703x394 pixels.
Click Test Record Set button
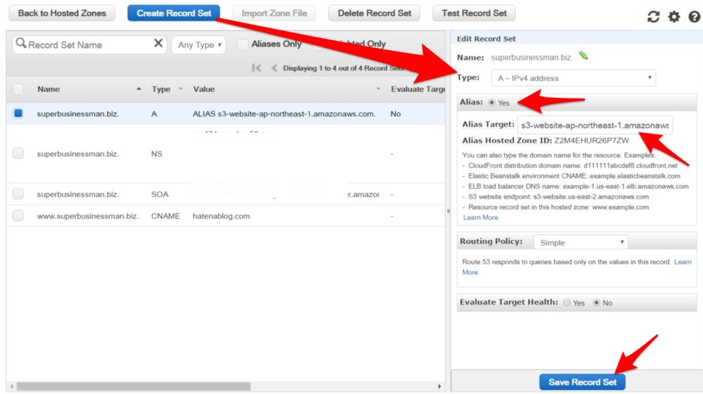pos(474,13)
